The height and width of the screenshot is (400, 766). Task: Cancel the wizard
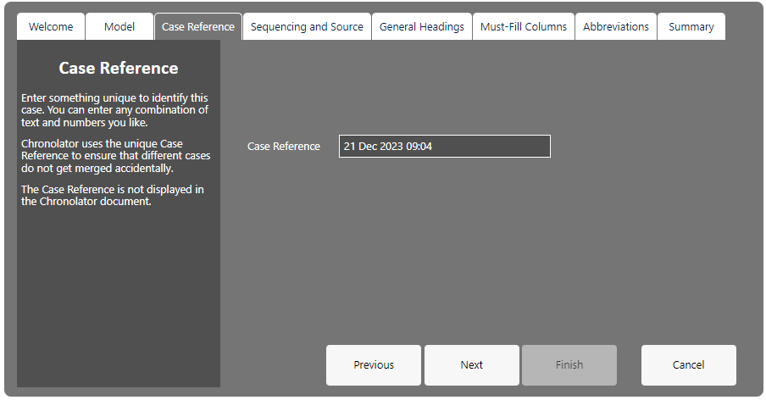pyautogui.click(x=688, y=365)
